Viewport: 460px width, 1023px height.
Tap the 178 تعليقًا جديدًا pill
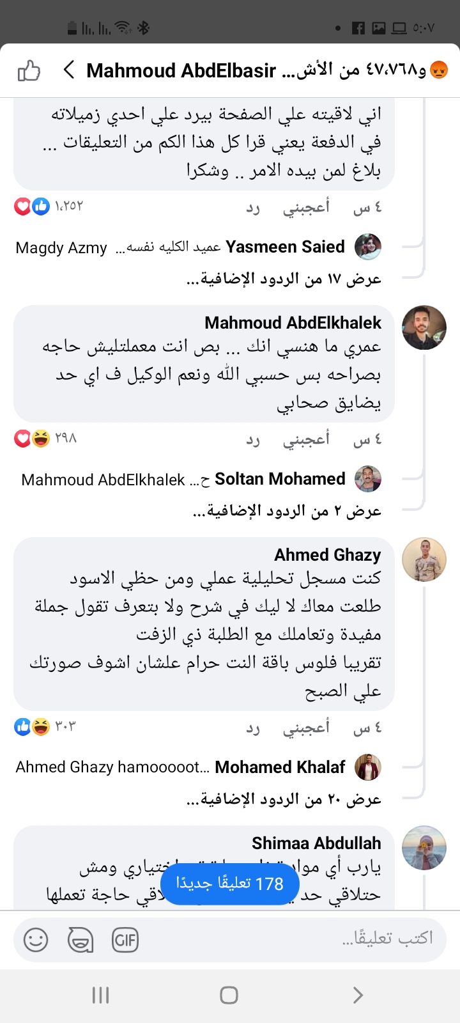pos(230,884)
